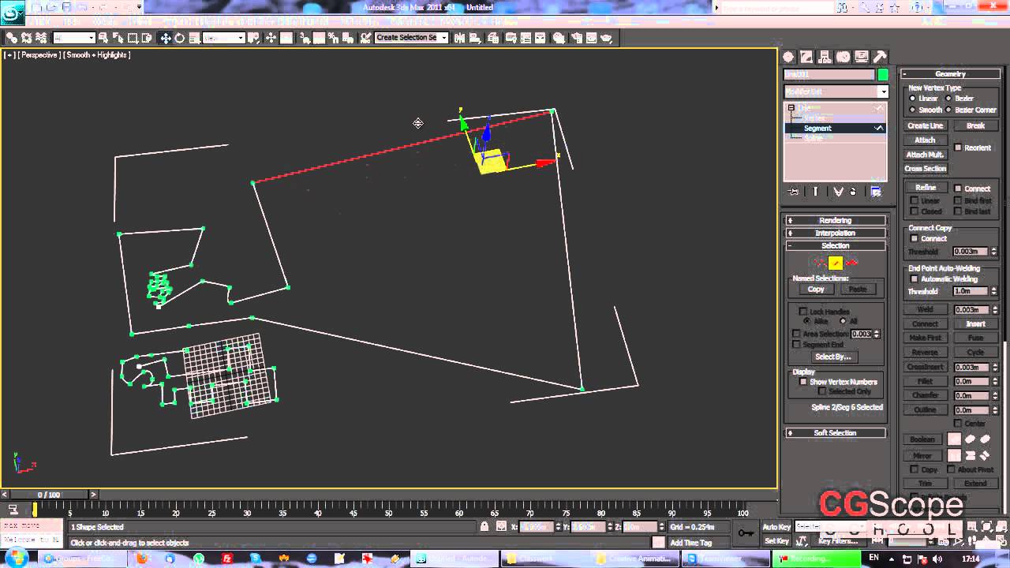Open the Create command panel tab
Screen dimensions: 1010x568
(x=788, y=57)
